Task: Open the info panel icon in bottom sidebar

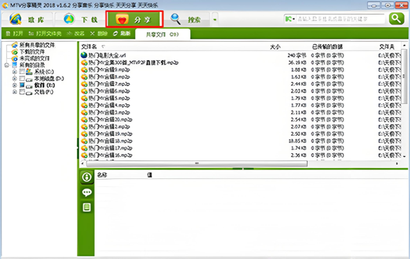Action: coord(87,177)
